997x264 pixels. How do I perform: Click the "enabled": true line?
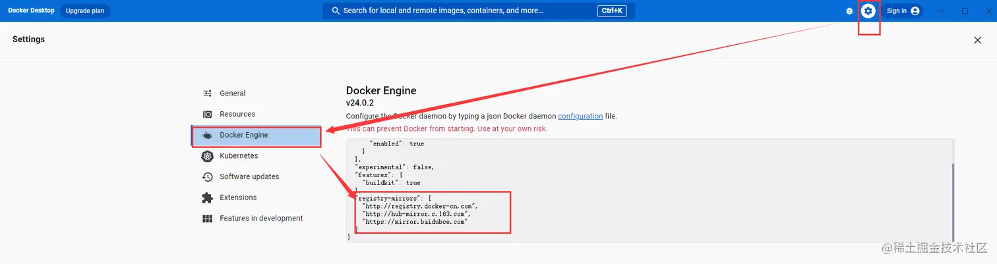(x=396, y=144)
